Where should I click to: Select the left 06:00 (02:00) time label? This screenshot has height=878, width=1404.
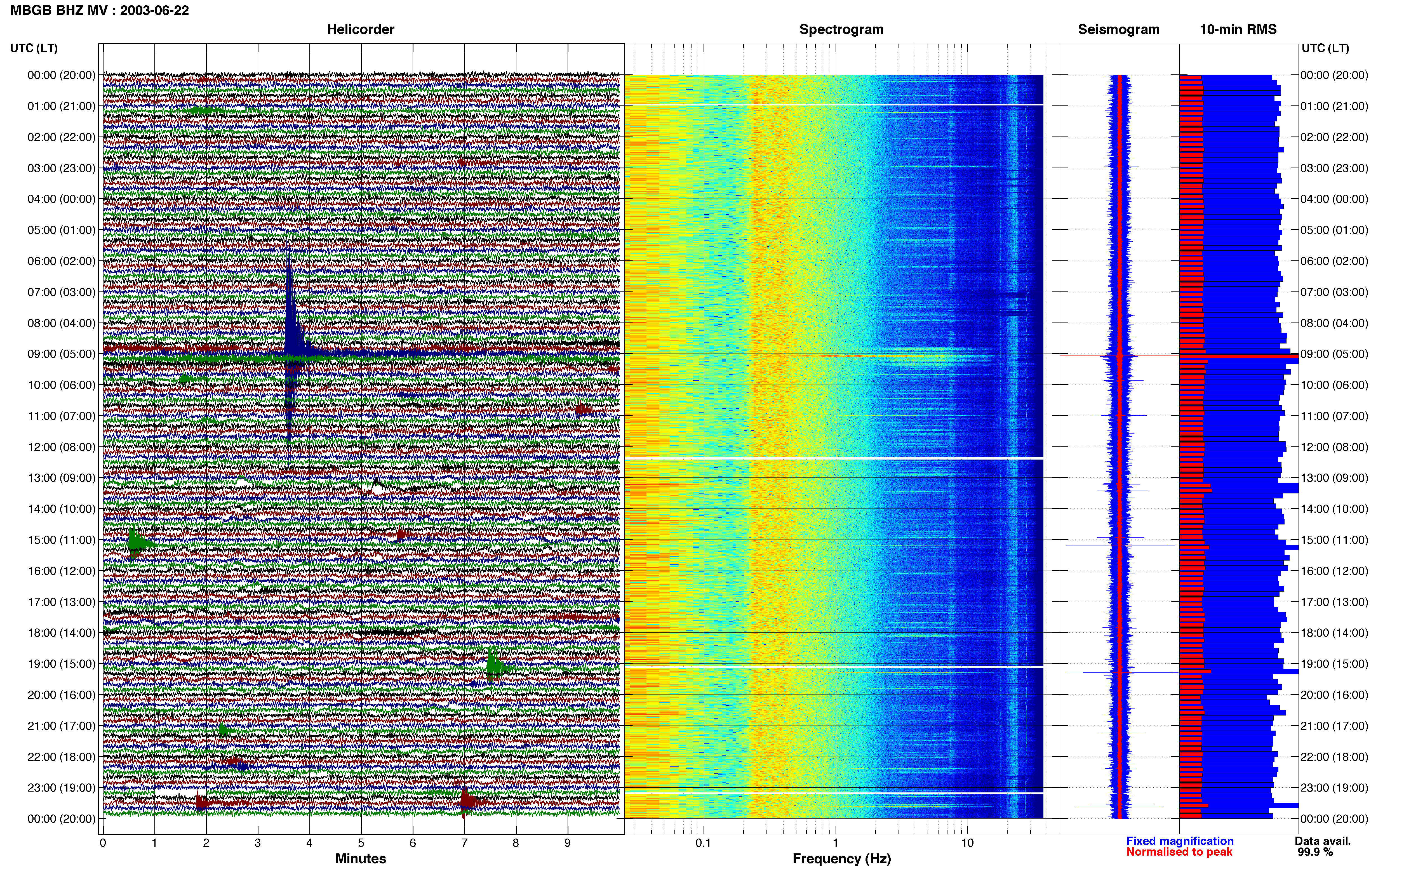[x=62, y=261]
